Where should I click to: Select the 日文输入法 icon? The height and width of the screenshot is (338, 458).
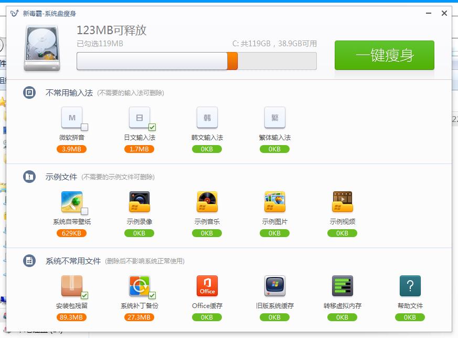(x=140, y=118)
